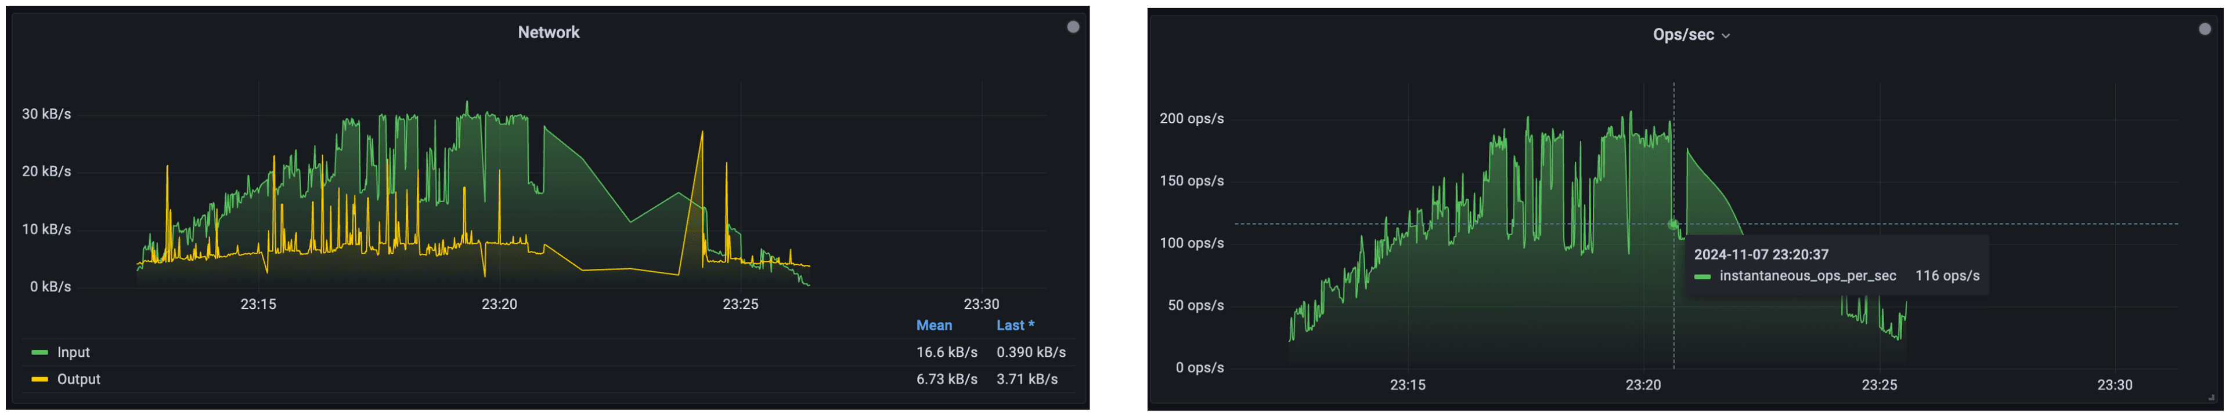Click the 30 kB/s y-axis label
The width and height of the screenshot is (2229, 416).
[46, 114]
